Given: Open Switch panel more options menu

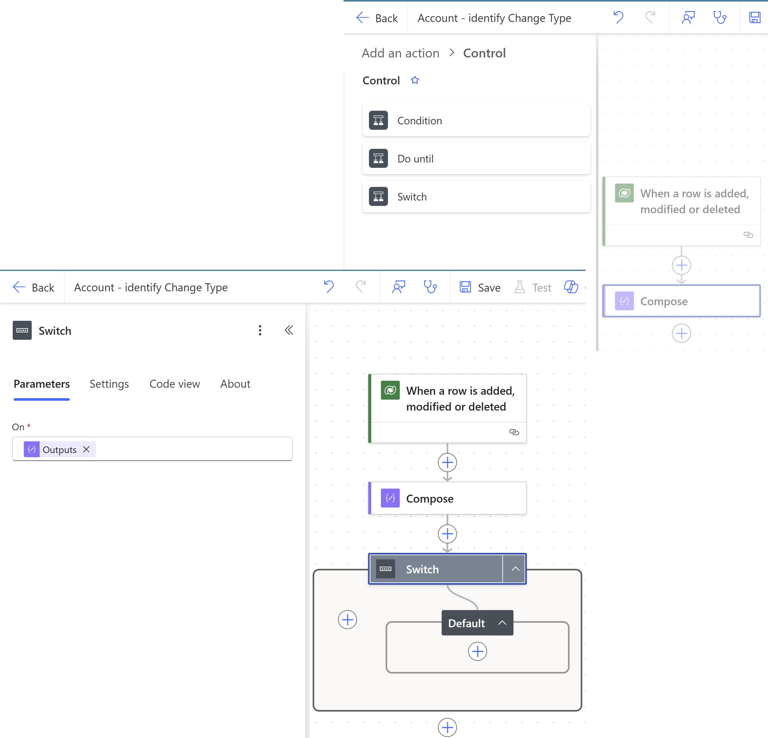Looking at the screenshot, I should (260, 330).
